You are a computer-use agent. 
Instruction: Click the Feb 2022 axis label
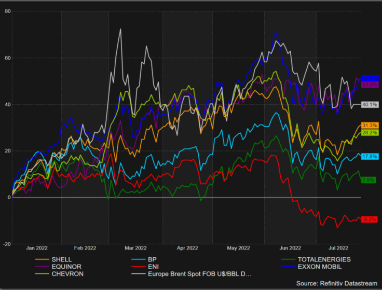(x=85, y=248)
